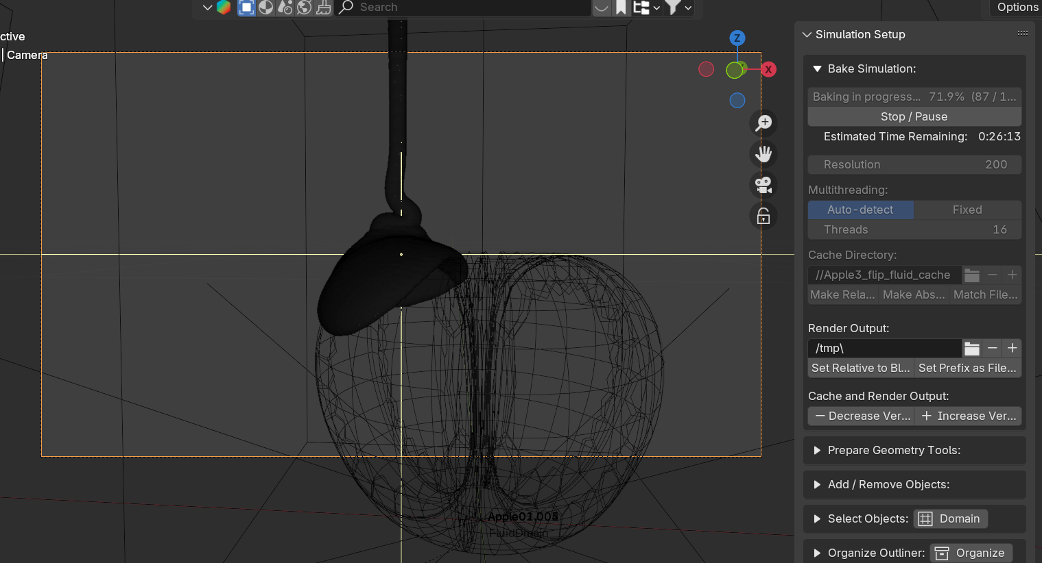Open the Options menu
1042x563 pixels.
(1017, 8)
